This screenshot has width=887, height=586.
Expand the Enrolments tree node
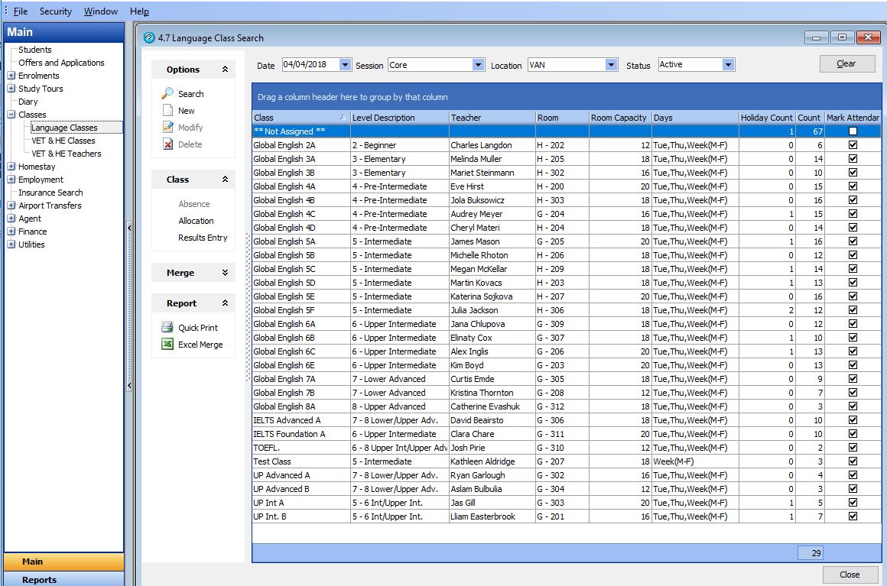click(11, 76)
